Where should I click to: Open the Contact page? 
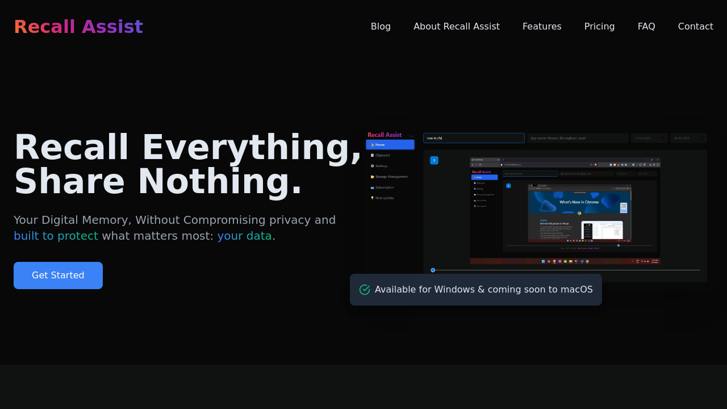695,27
